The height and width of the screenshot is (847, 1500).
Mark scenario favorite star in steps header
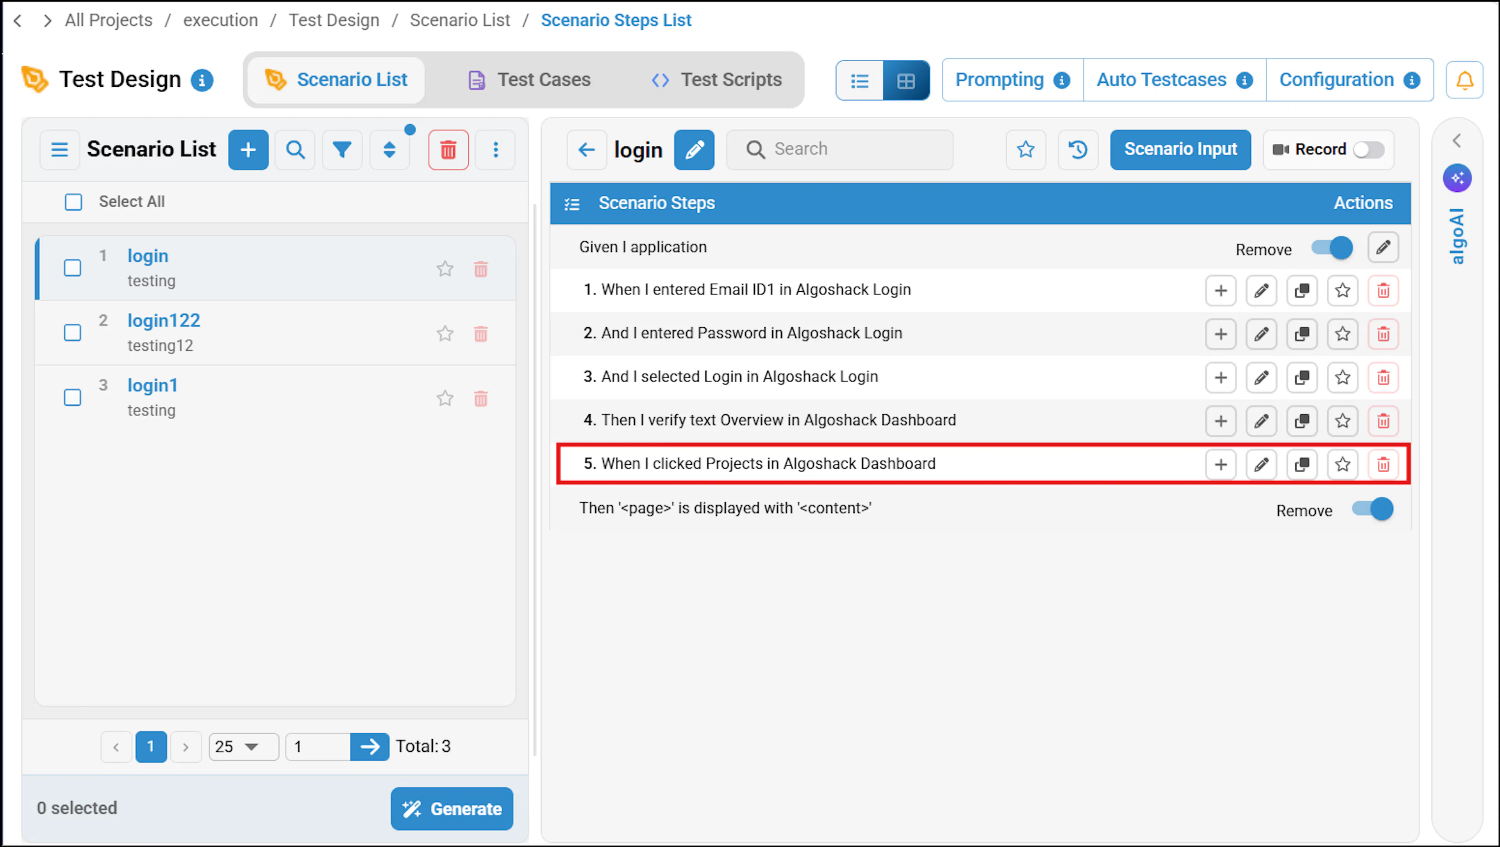[x=1025, y=150]
